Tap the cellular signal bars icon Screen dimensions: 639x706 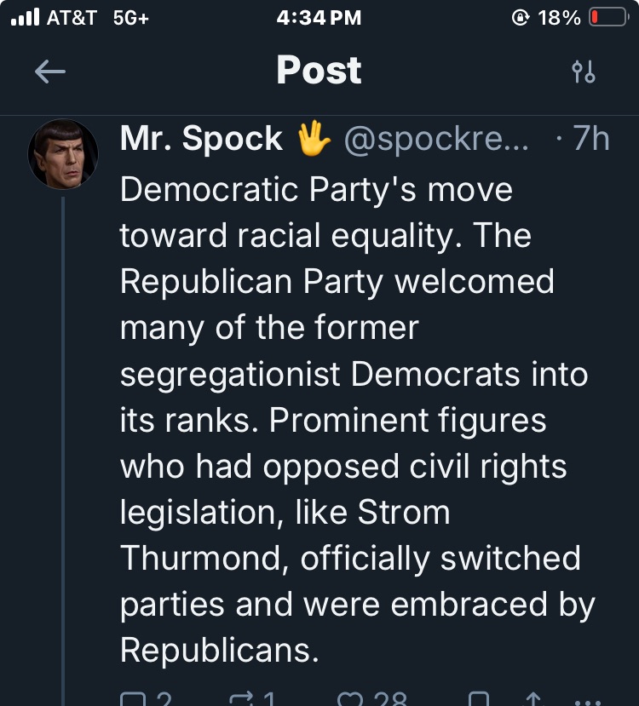click(x=25, y=18)
